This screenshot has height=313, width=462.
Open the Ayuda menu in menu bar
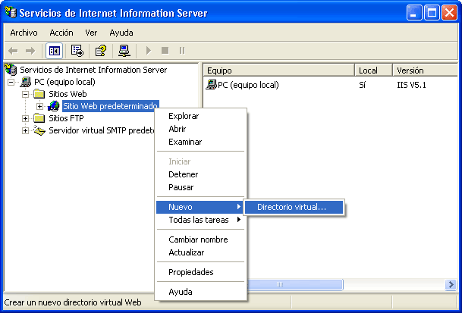point(121,33)
